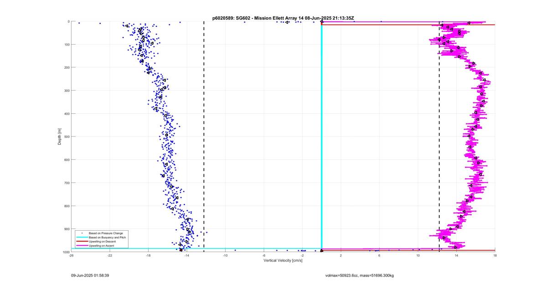Click the magenta line sample in legend

pyautogui.click(x=82, y=246)
